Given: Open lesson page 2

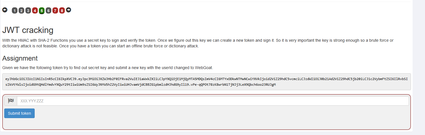Looking at the screenshot, I should [x=21, y=11].
